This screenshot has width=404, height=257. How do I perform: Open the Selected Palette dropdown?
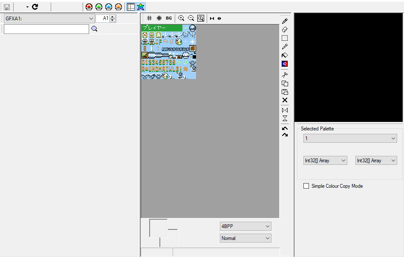pyautogui.click(x=350, y=138)
